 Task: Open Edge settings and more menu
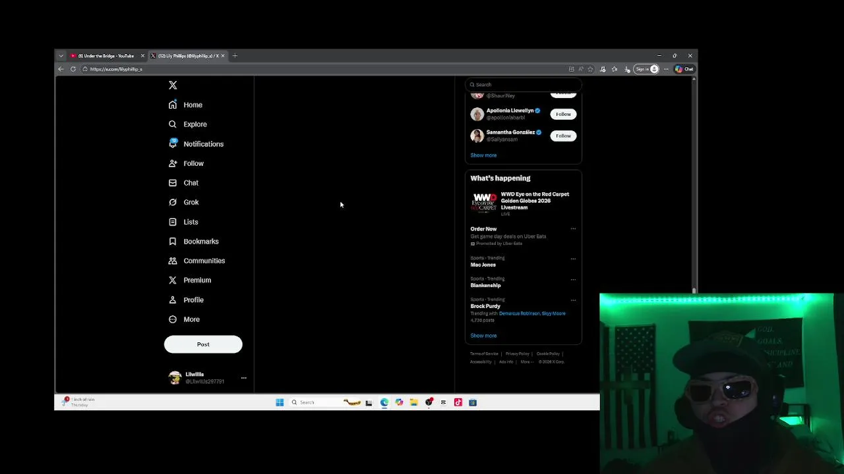tap(666, 69)
